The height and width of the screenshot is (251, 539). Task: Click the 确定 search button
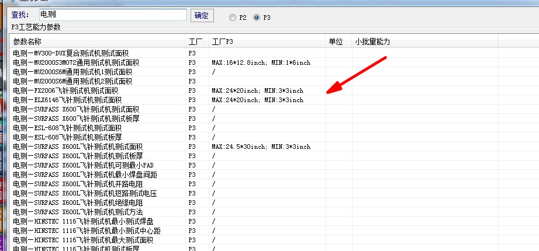tap(202, 15)
